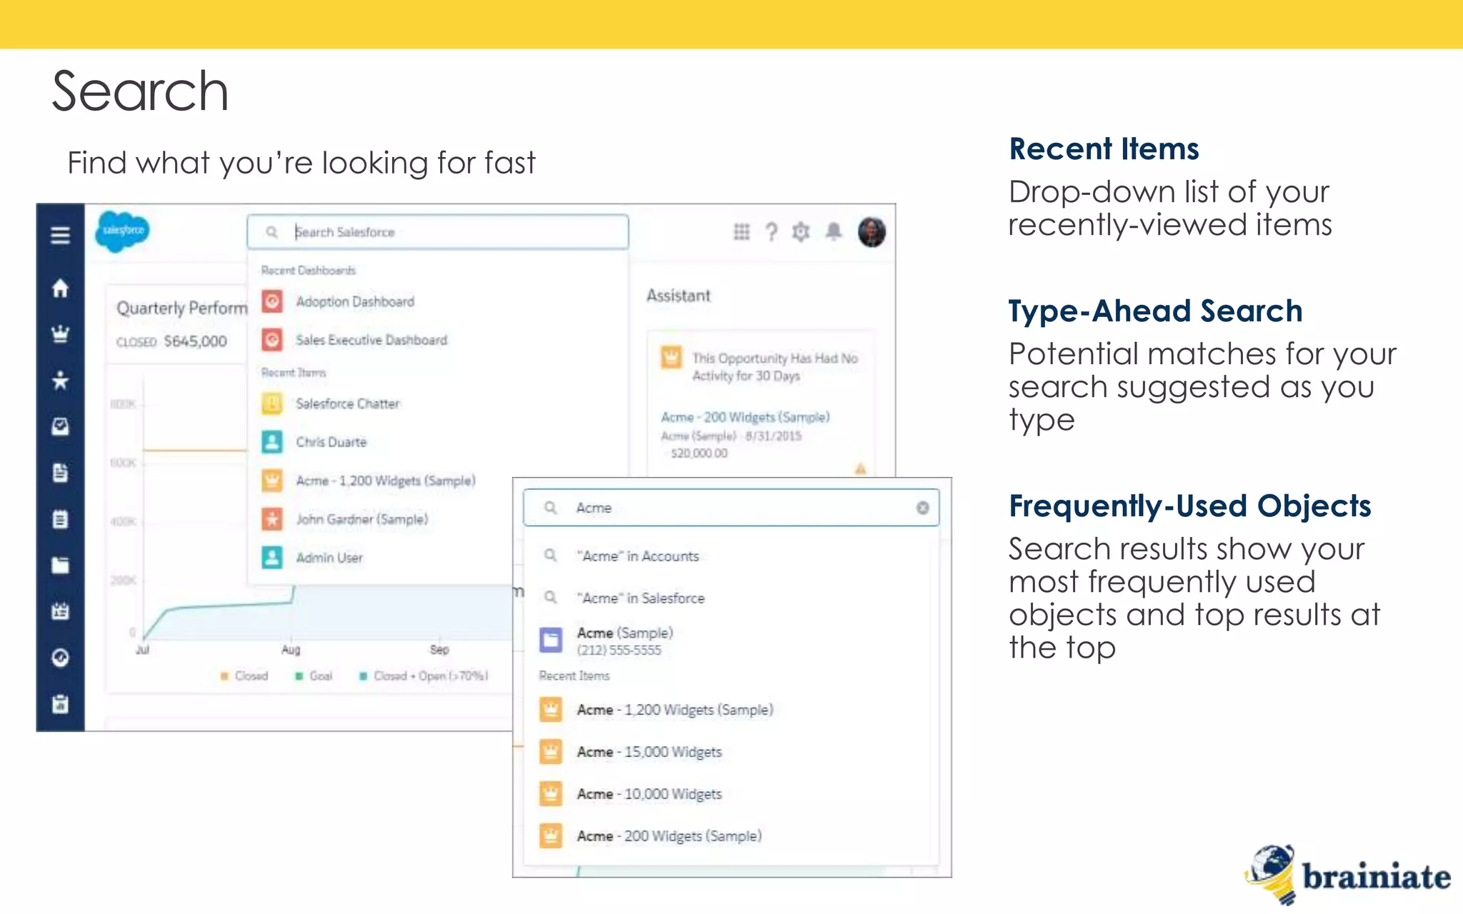1463x914 pixels.
Task: Click the brainiate logo
Action: (1347, 875)
